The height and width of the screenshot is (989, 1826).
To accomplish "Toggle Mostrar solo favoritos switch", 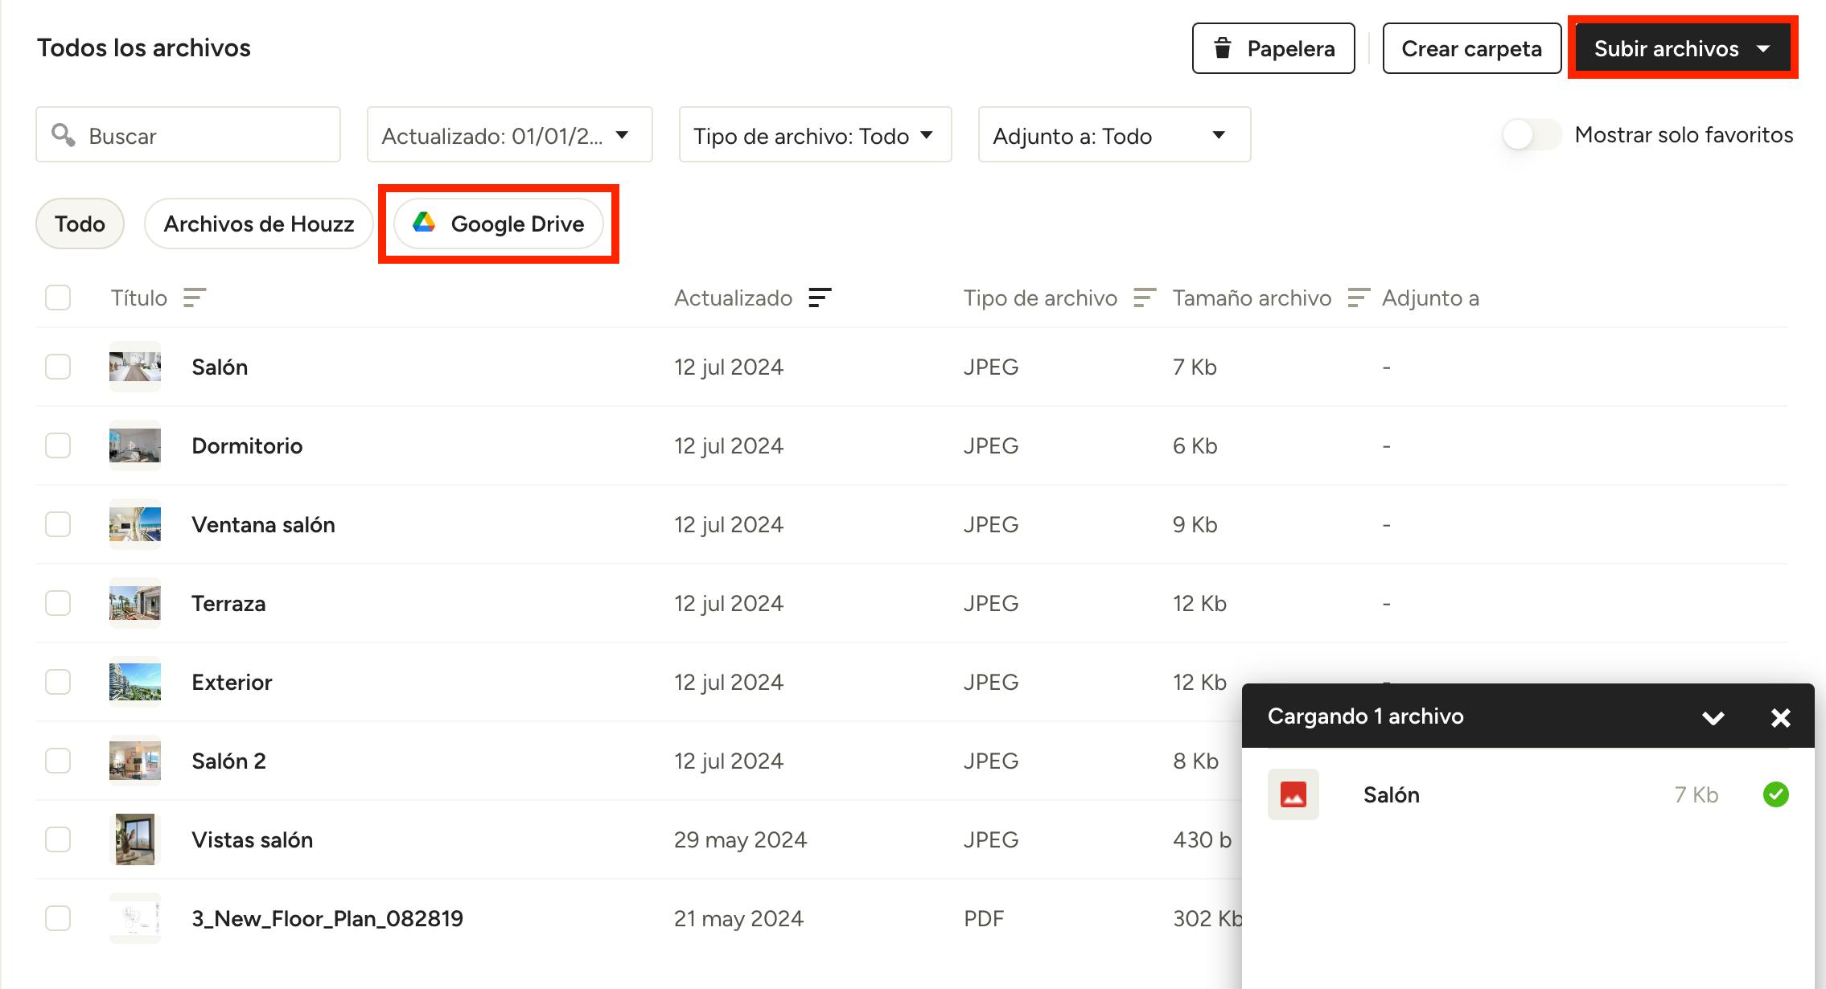I will [1531, 134].
